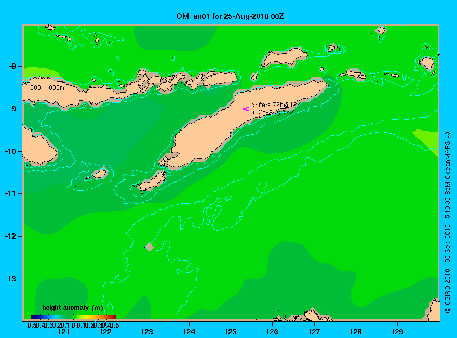Click the 124 longitude axis label

pyautogui.click(x=189, y=332)
